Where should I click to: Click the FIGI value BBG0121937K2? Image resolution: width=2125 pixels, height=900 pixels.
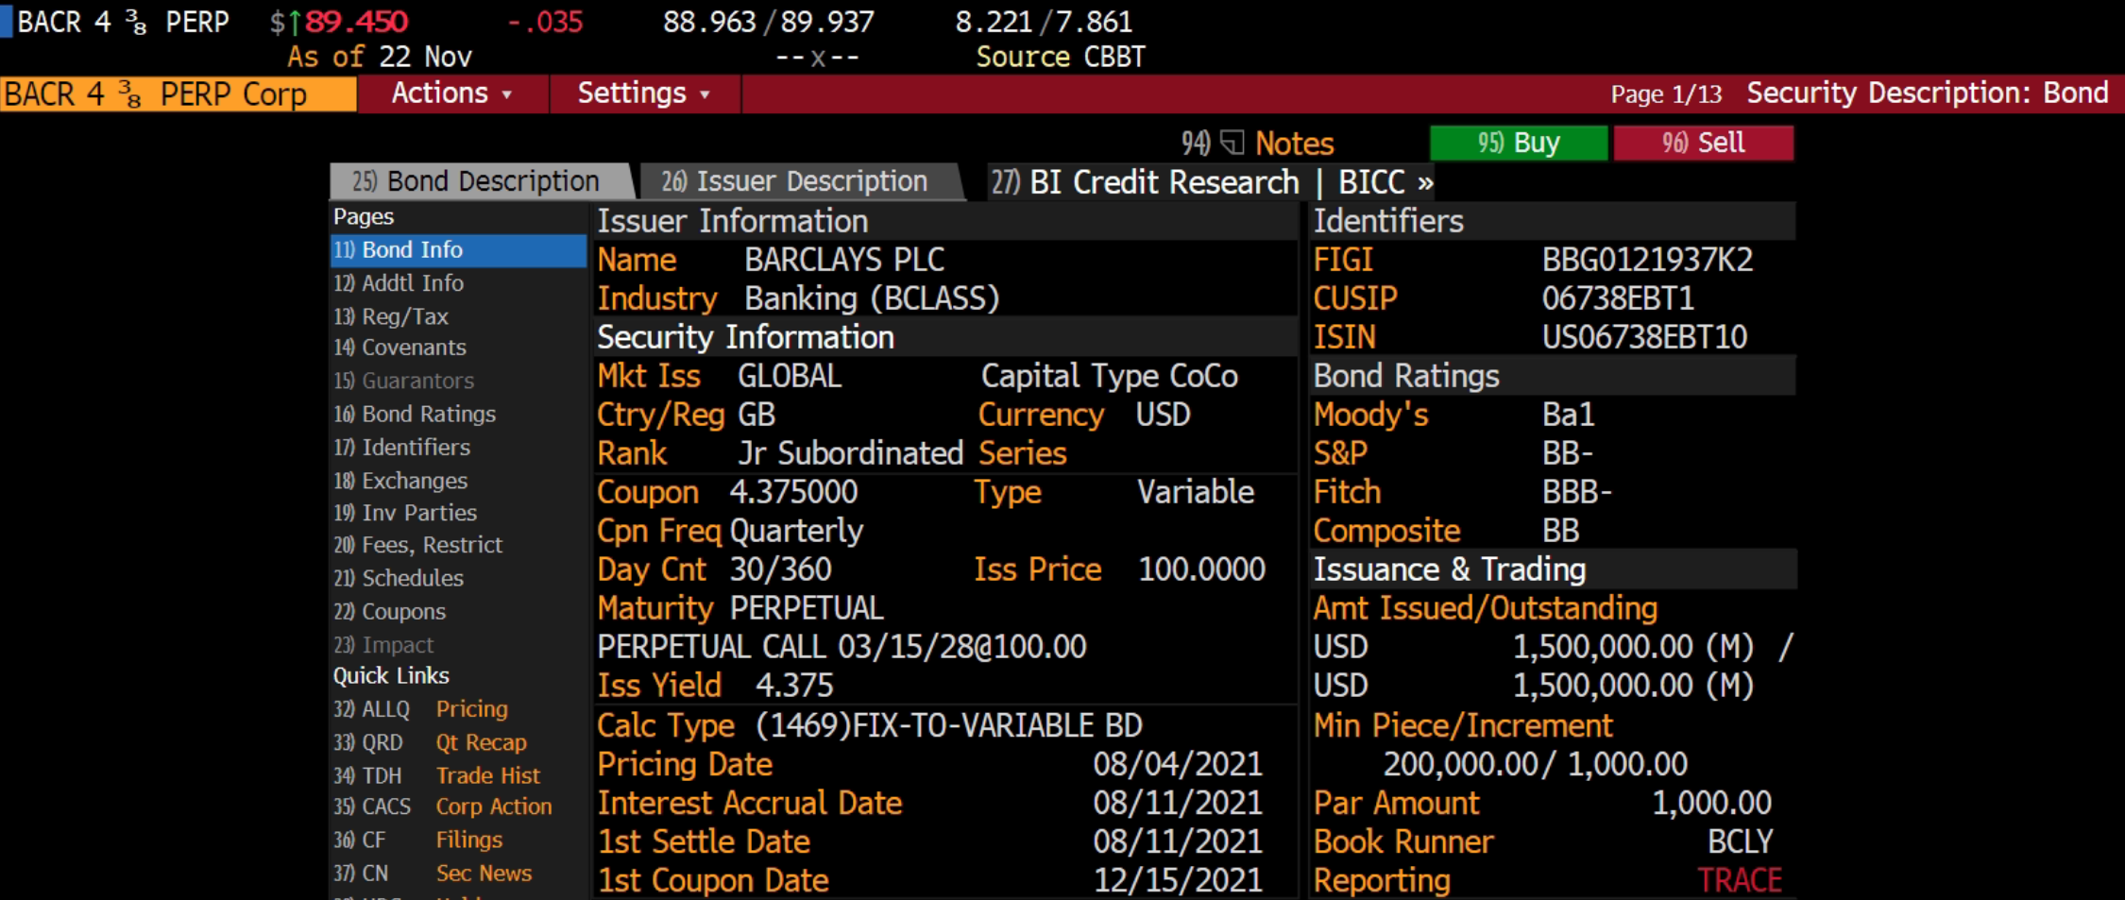[x=1648, y=260]
